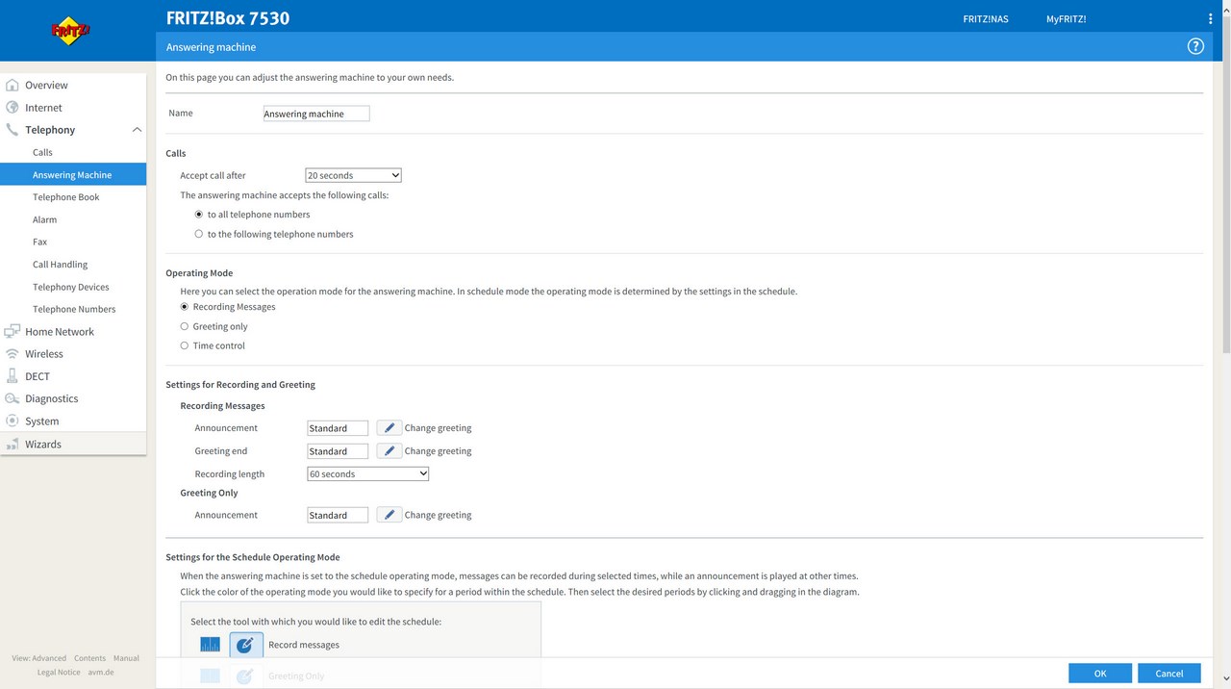Open Wizards via its sidebar icon
The height and width of the screenshot is (689, 1231).
pos(13,445)
